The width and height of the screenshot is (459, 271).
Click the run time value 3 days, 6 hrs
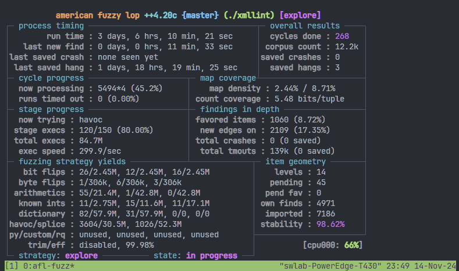click(165, 36)
